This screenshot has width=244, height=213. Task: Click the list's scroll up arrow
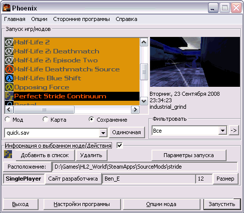(144, 42)
